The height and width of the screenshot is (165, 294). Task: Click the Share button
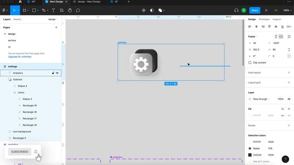[x=254, y=10]
